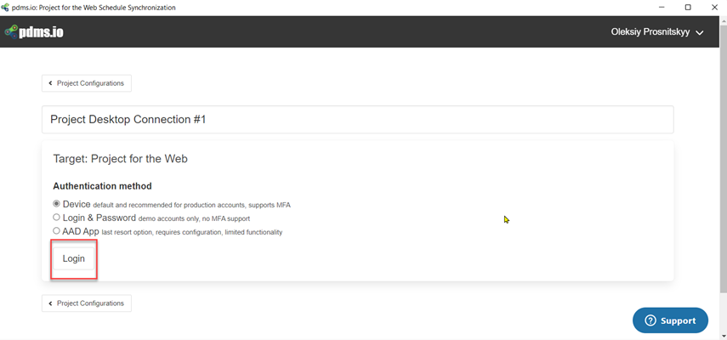Image resolution: width=727 pixels, height=340 pixels.
Task: Go back via bottom Project Configurations button
Action: [x=87, y=303]
